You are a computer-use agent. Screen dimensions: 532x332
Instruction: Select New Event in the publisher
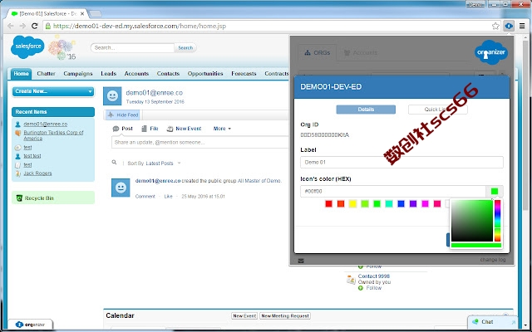(185, 129)
